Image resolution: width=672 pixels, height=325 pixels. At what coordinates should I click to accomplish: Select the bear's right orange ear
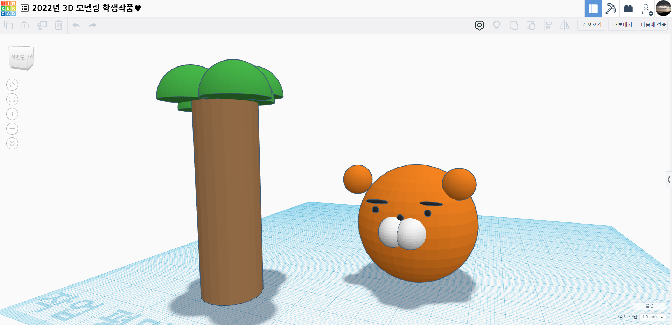pyautogui.click(x=460, y=184)
